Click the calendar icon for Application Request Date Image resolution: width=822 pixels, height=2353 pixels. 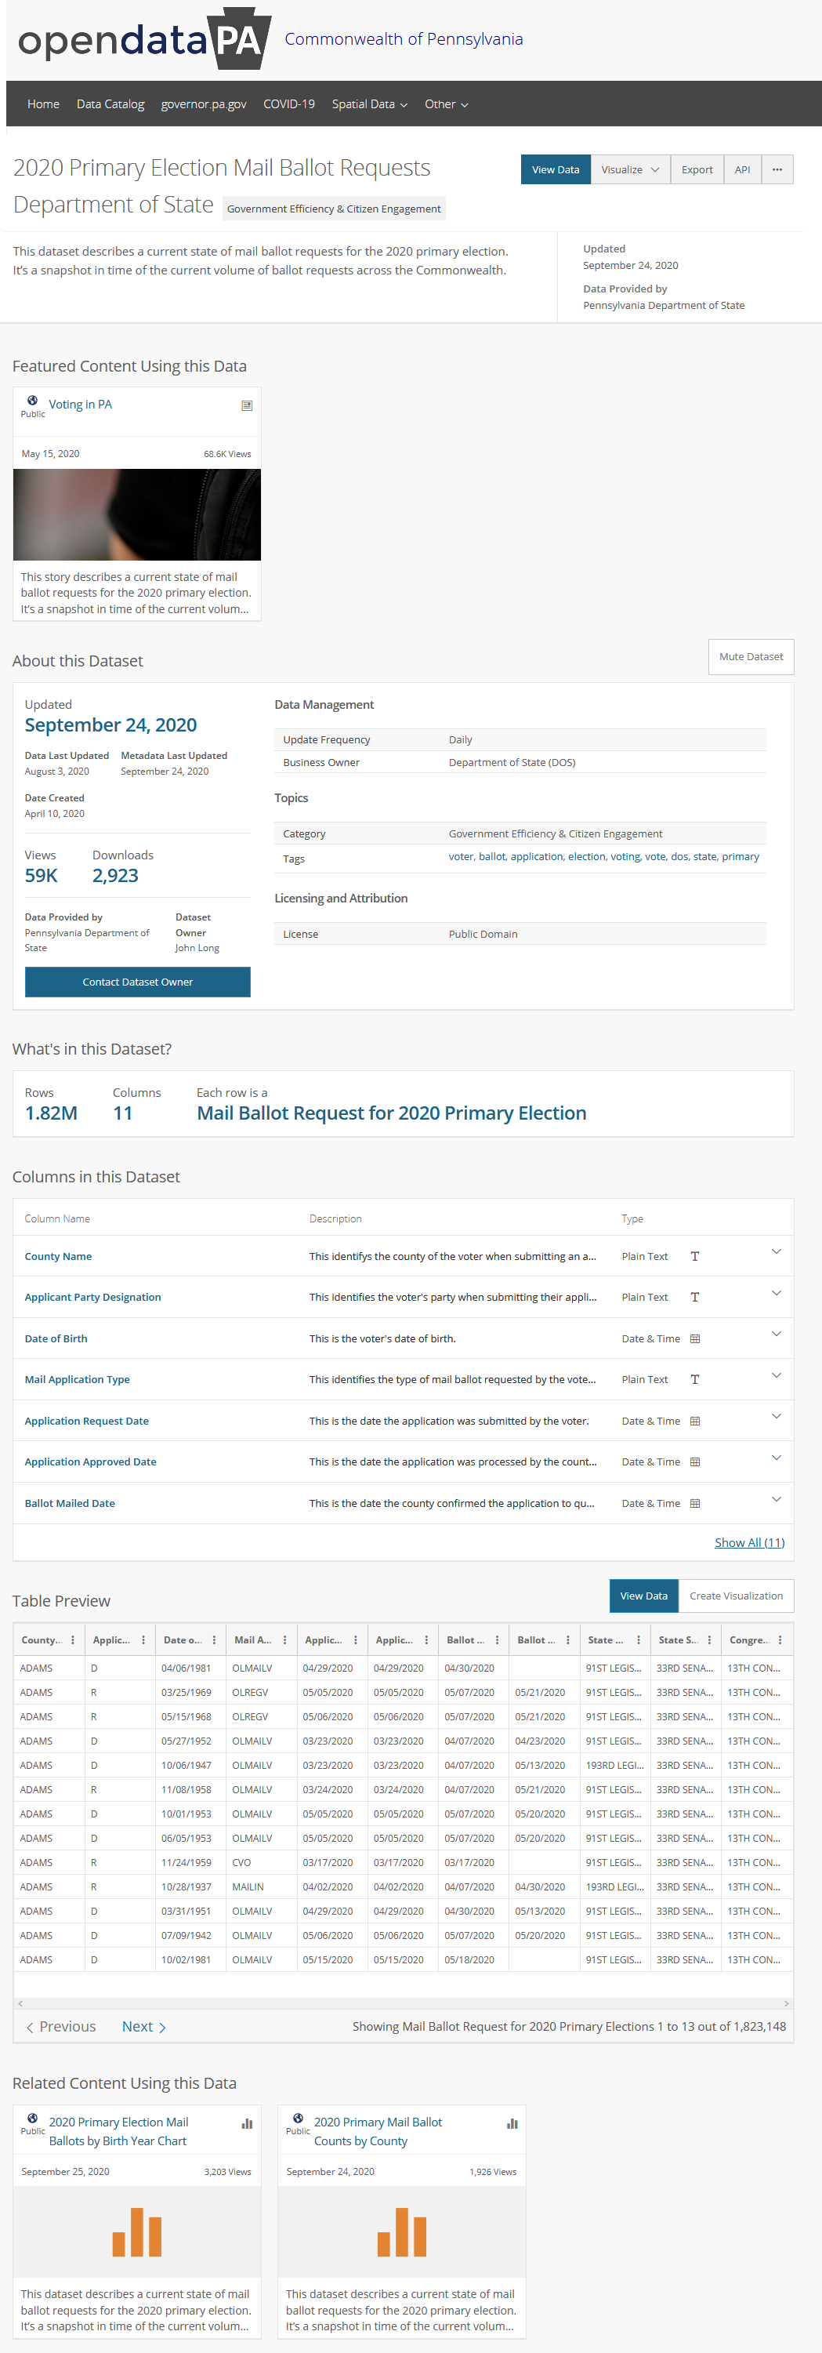pyautogui.click(x=695, y=1422)
